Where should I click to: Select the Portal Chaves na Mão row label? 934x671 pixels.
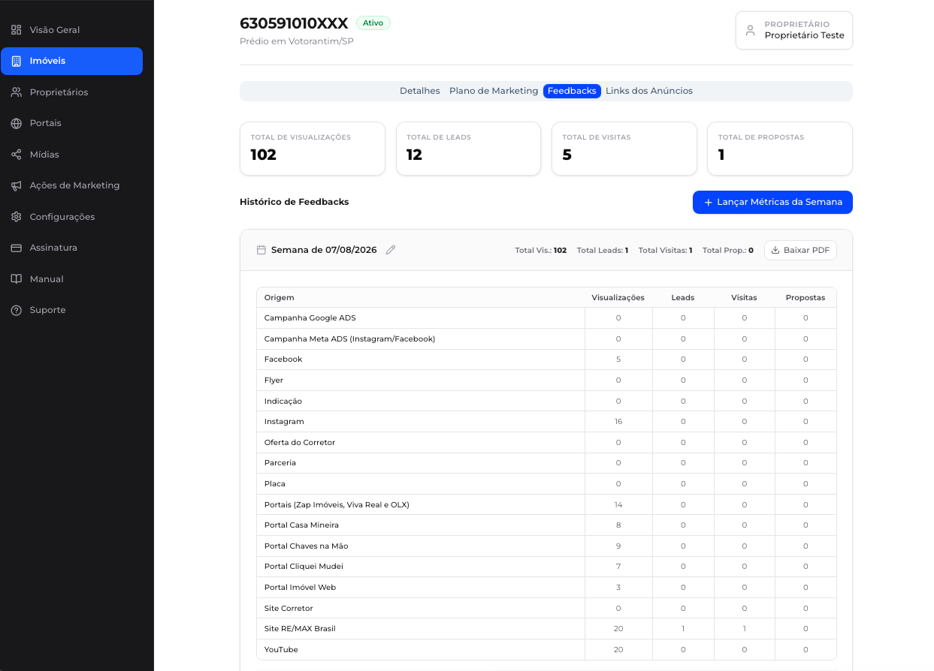point(307,546)
